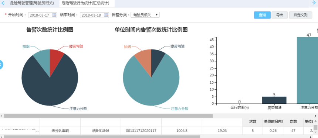Switch to 危险驾驶管理(驾驶员相关) tab
The width and height of the screenshot is (318, 138).
pyautogui.click(x=32, y=3)
